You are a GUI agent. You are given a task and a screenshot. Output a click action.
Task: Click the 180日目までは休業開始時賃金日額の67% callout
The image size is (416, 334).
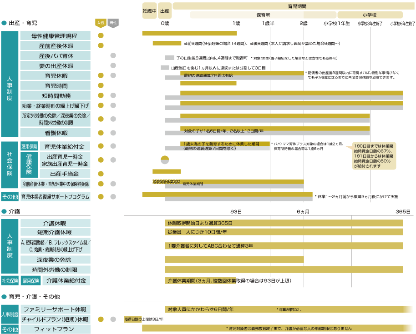point(374,156)
